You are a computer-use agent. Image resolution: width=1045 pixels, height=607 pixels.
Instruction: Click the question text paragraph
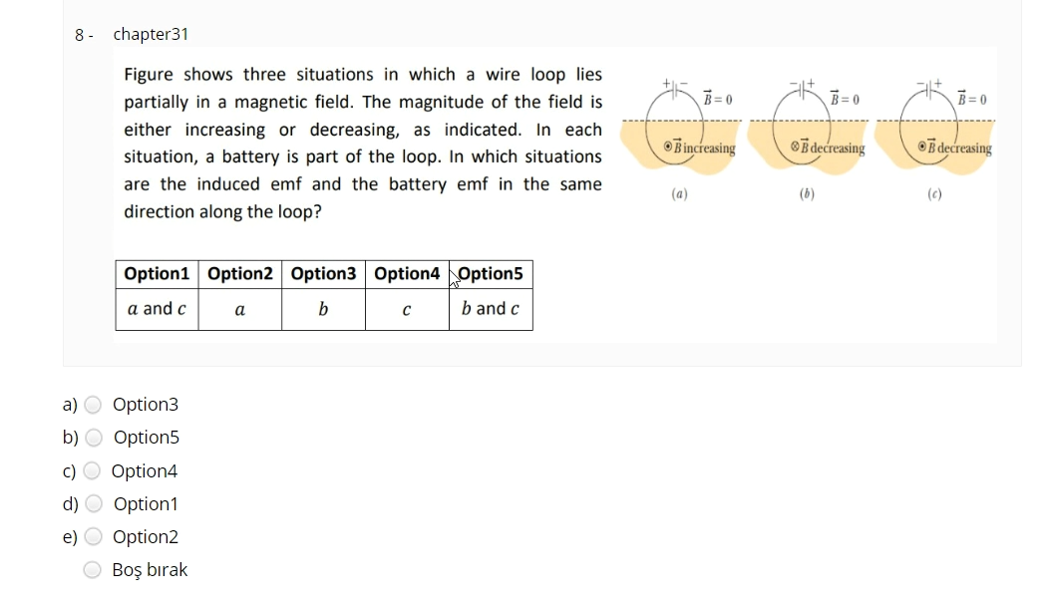(363, 143)
